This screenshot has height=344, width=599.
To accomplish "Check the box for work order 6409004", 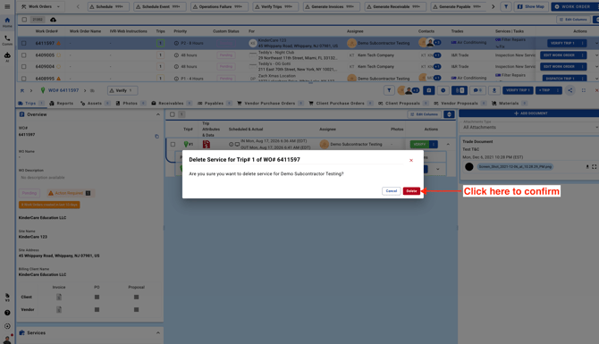I will tap(23, 66).
